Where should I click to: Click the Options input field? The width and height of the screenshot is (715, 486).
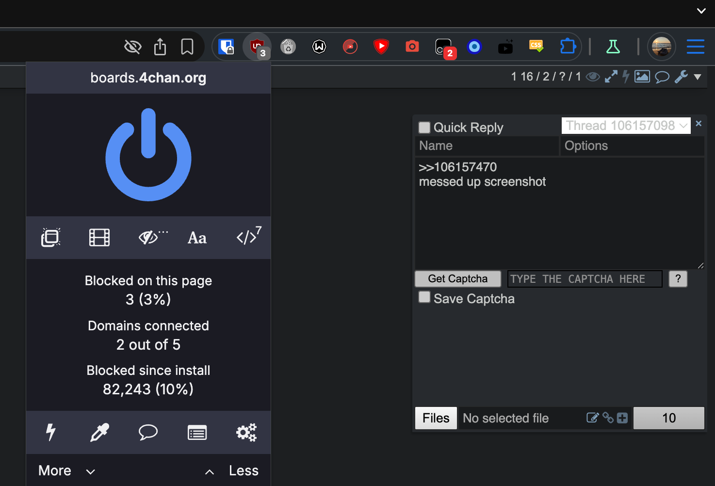coord(633,146)
